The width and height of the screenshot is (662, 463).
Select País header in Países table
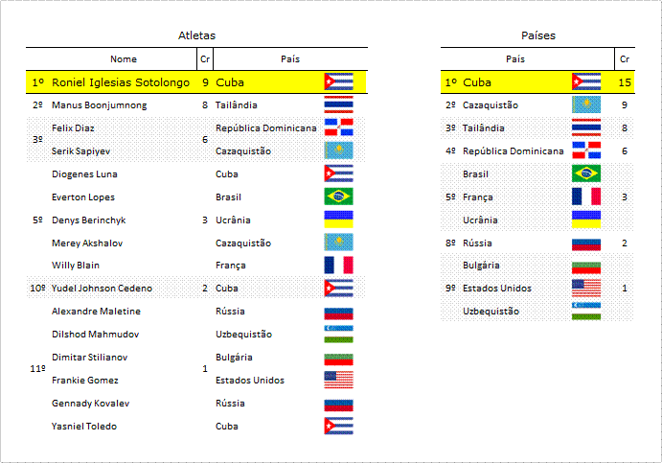point(515,59)
